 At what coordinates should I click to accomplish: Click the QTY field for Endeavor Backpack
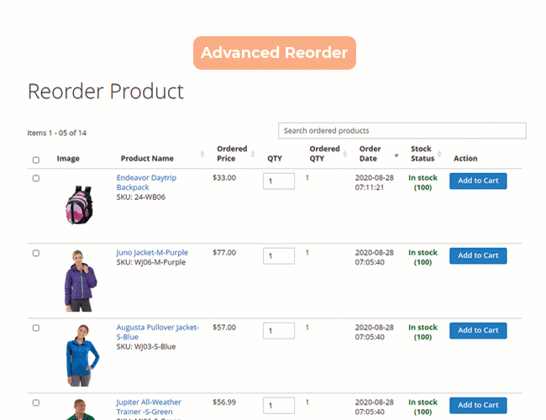(x=279, y=181)
